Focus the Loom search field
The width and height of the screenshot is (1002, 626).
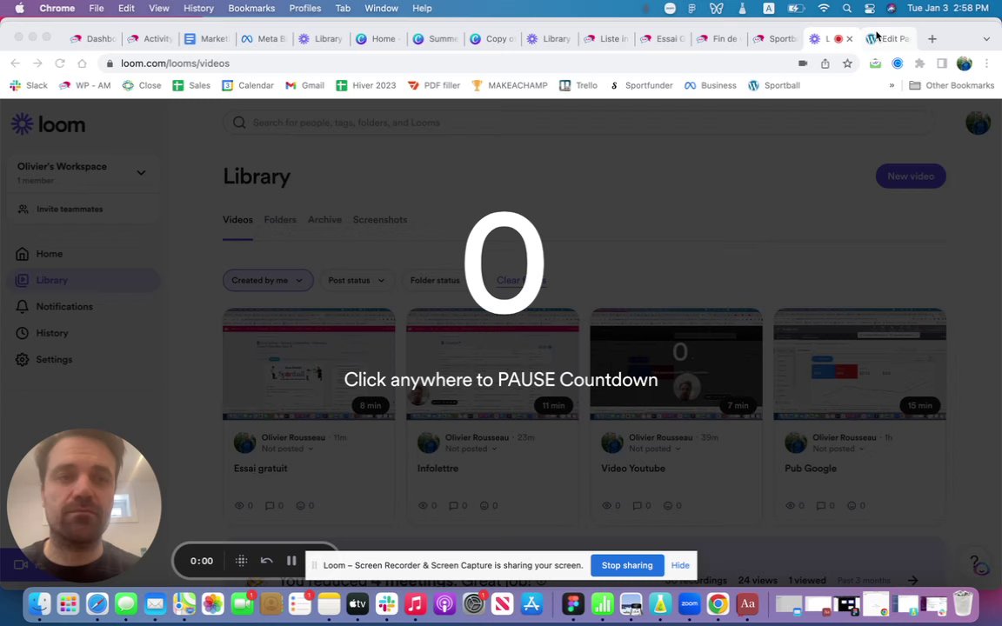pyautogui.click(x=578, y=123)
